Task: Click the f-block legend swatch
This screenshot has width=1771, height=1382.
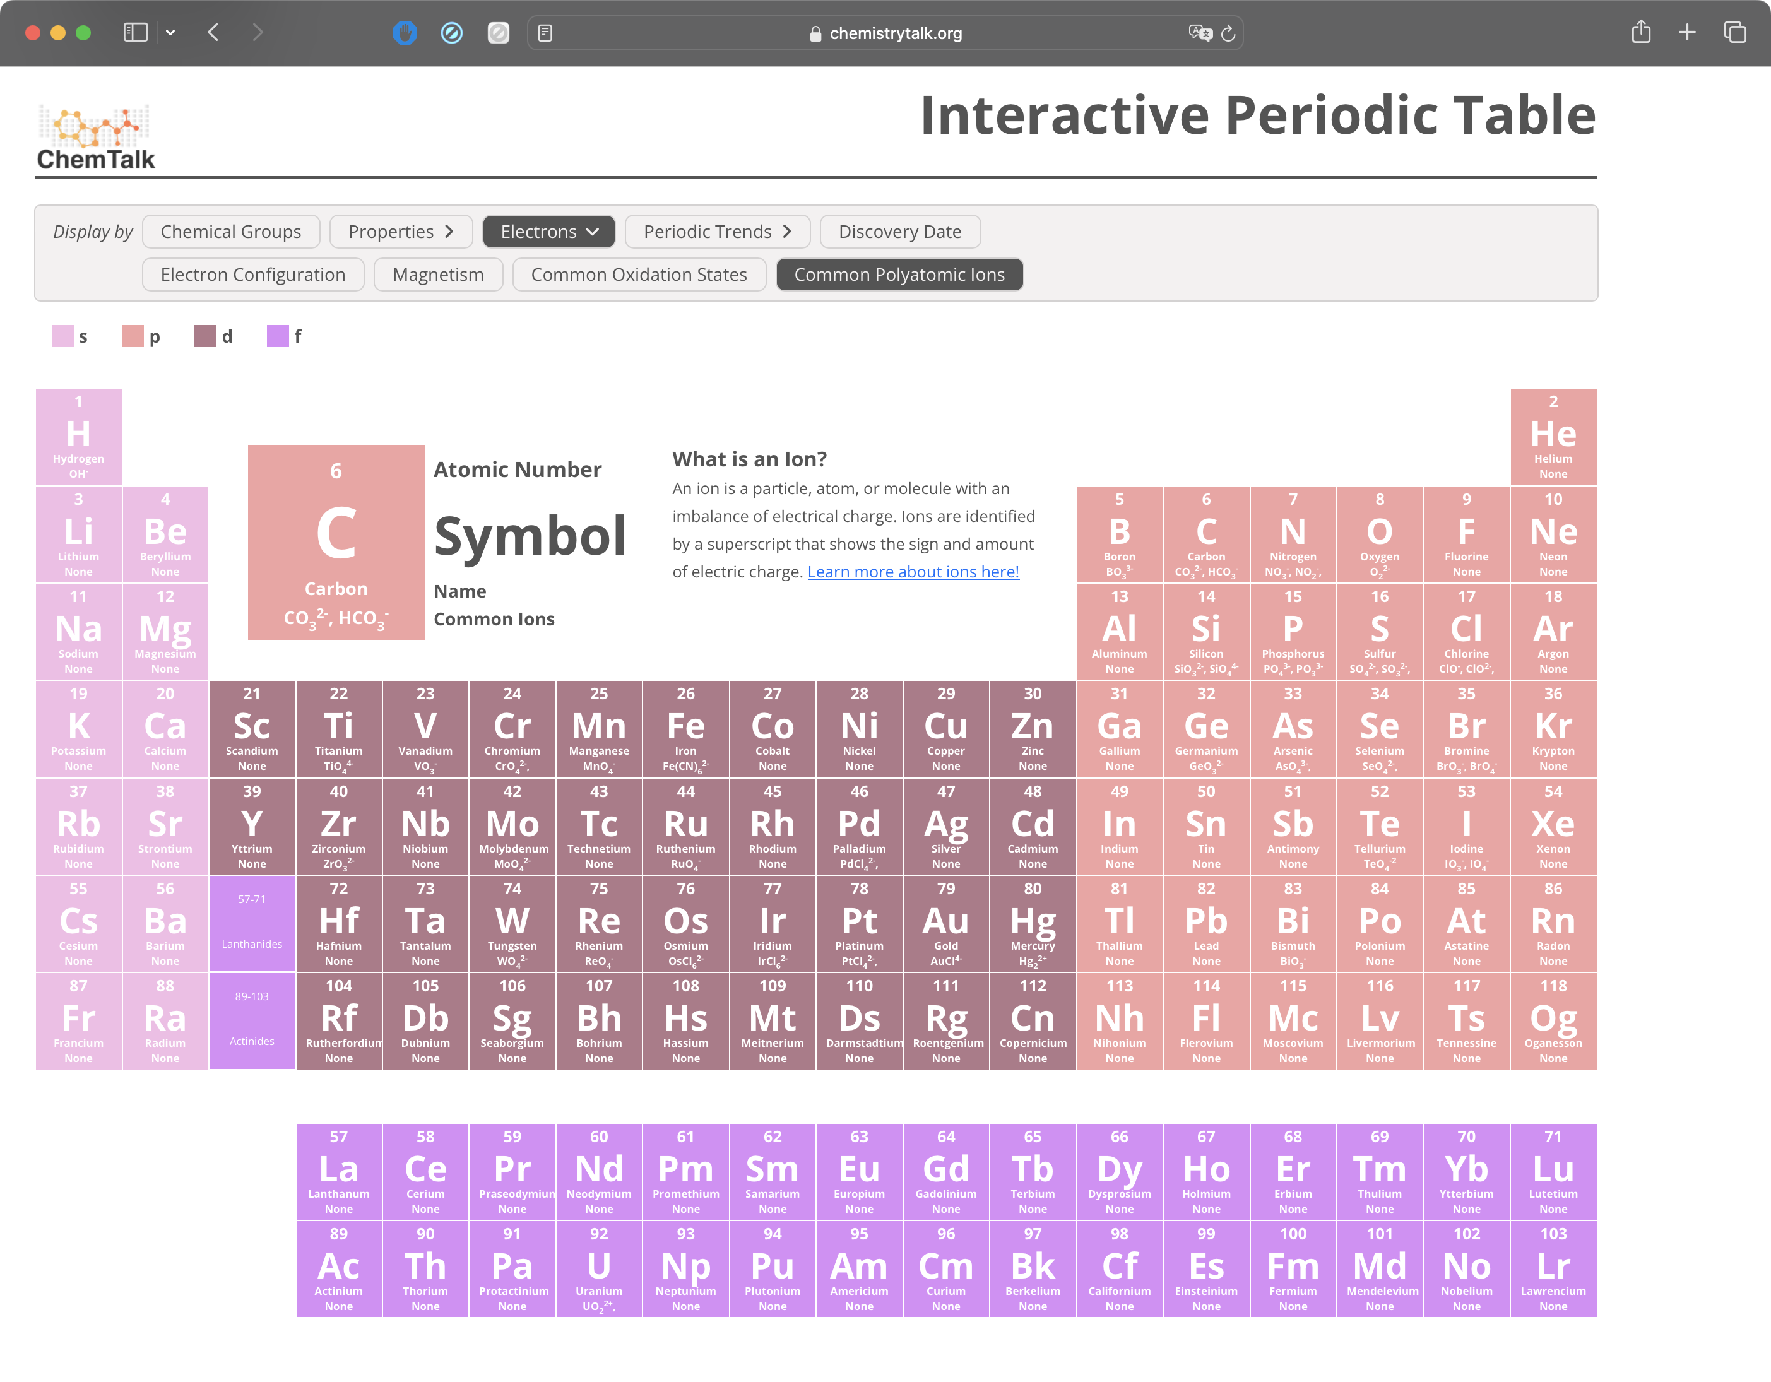Action: [x=278, y=336]
